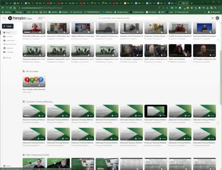
Task: Play the first Advanced Training Webinar video
Action: (x=34, y=111)
